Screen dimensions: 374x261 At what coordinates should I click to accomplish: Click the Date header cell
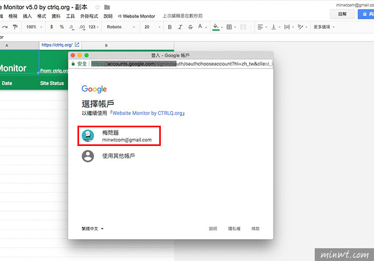coord(7,83)
